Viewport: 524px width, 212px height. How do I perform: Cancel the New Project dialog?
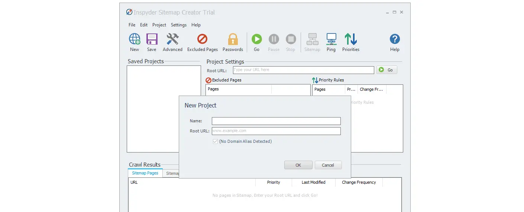tap(328, 165)
